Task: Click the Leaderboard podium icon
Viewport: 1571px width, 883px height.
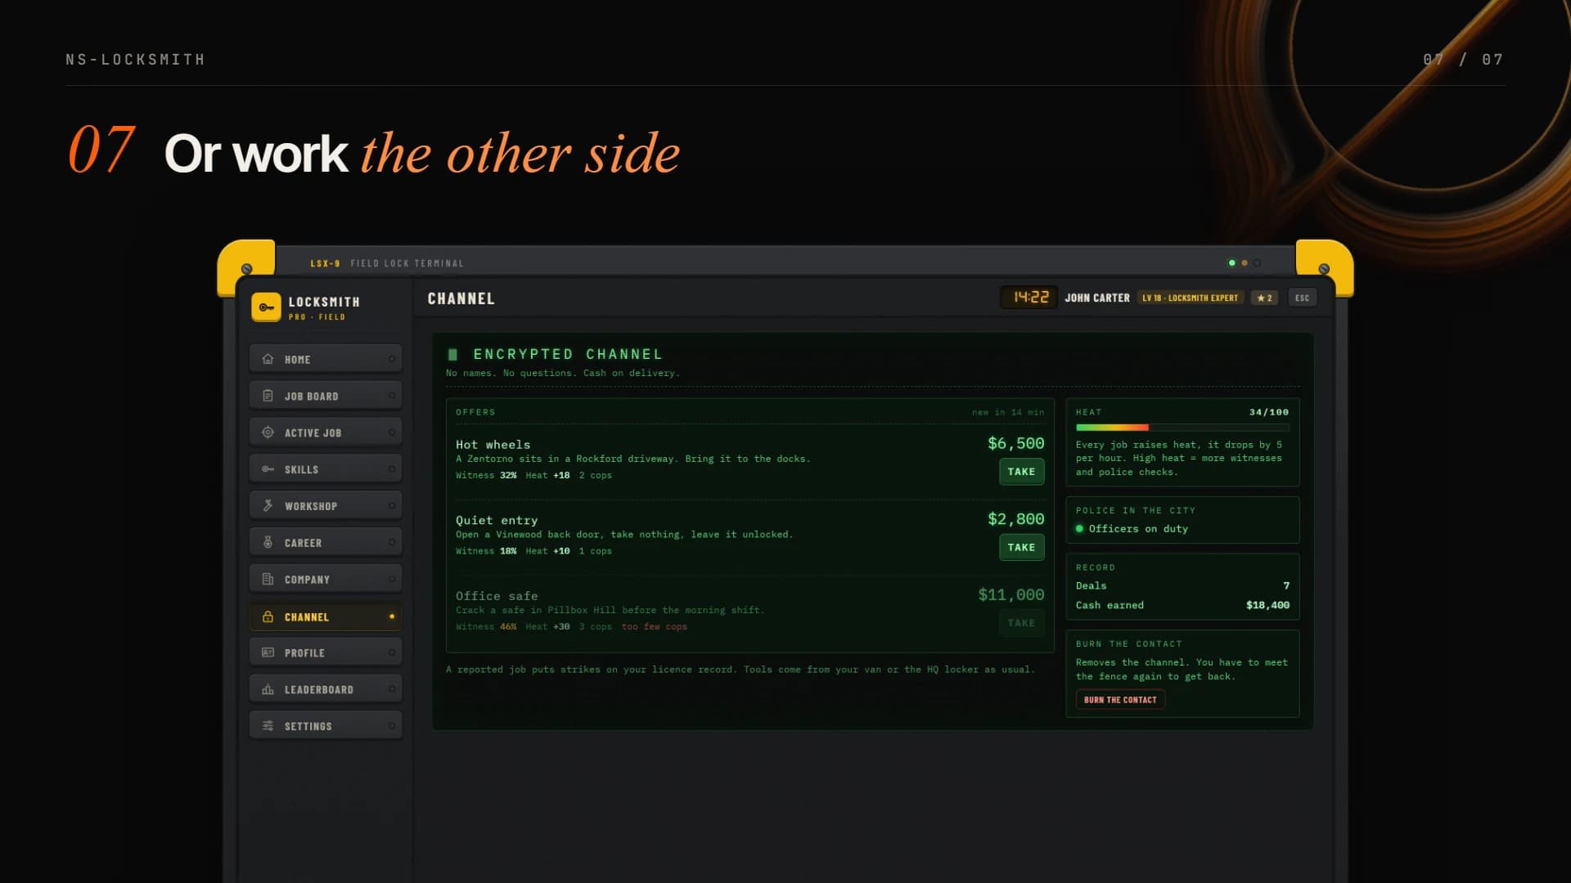Action: pyautogui.click(x=268, y=689)
